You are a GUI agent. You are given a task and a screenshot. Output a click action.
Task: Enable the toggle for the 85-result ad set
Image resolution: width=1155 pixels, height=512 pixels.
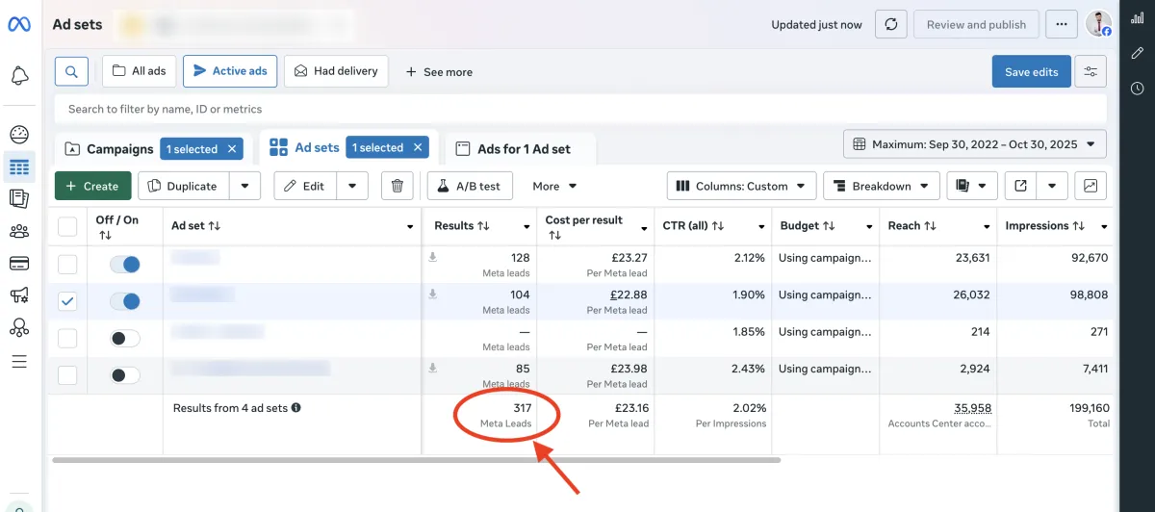click(125, 375)
